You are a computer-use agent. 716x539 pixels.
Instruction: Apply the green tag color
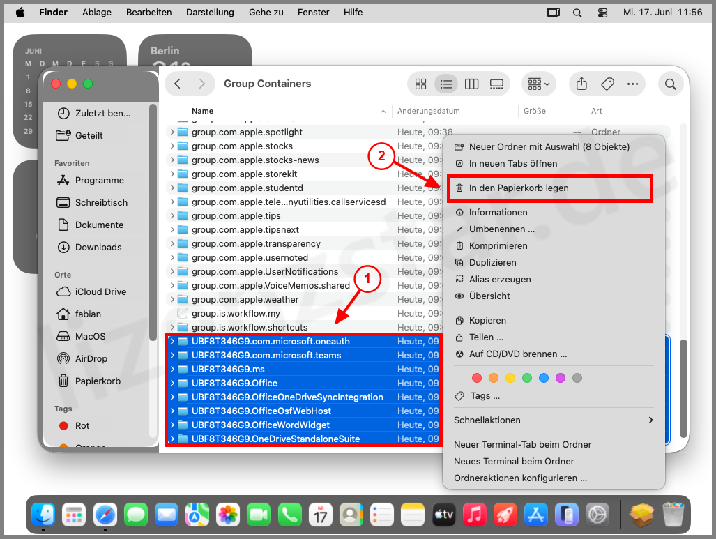click(x=527, y=378)
